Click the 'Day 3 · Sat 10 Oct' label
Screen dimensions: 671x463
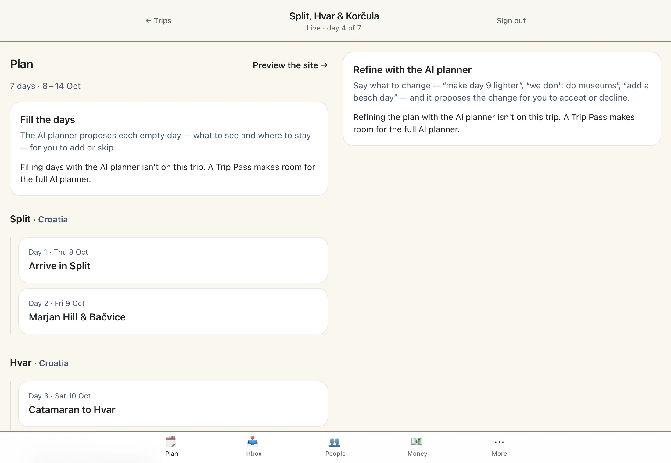click(x=60, y=396)
